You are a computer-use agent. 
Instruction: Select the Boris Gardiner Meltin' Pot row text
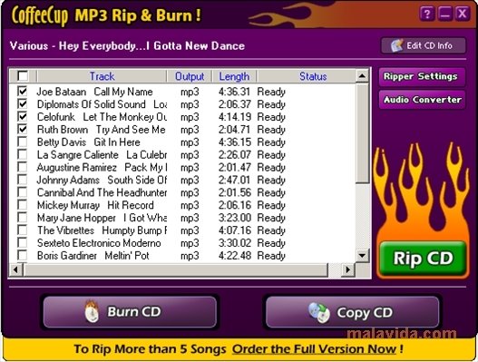pyautogui.click(x=93, y=256)
